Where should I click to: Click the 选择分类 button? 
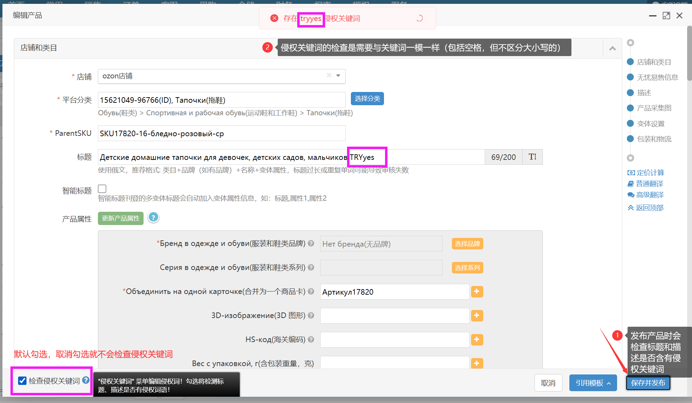click(x=367, y=99)
